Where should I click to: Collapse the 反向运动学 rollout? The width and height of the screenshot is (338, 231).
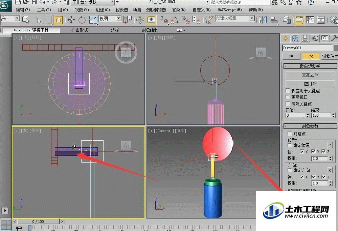[310, 66]
